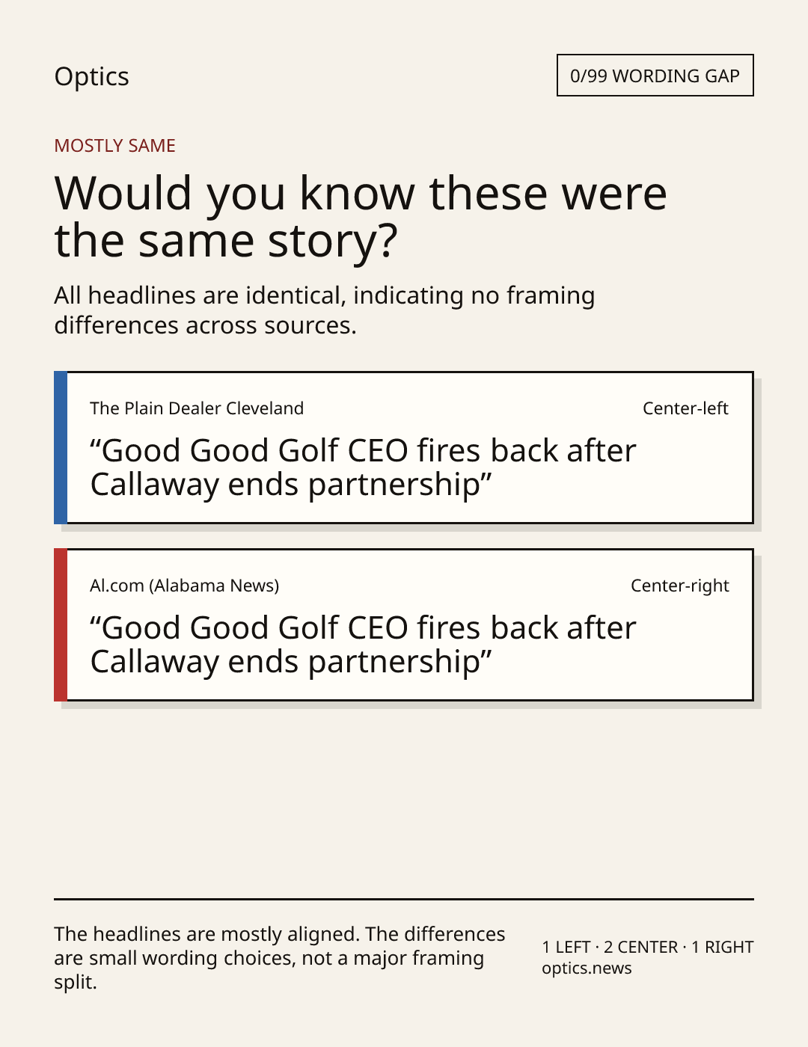Click the Al.com (Alabama News) source name
Screen dimensions: 808x1047
click(x=184, y=586)
